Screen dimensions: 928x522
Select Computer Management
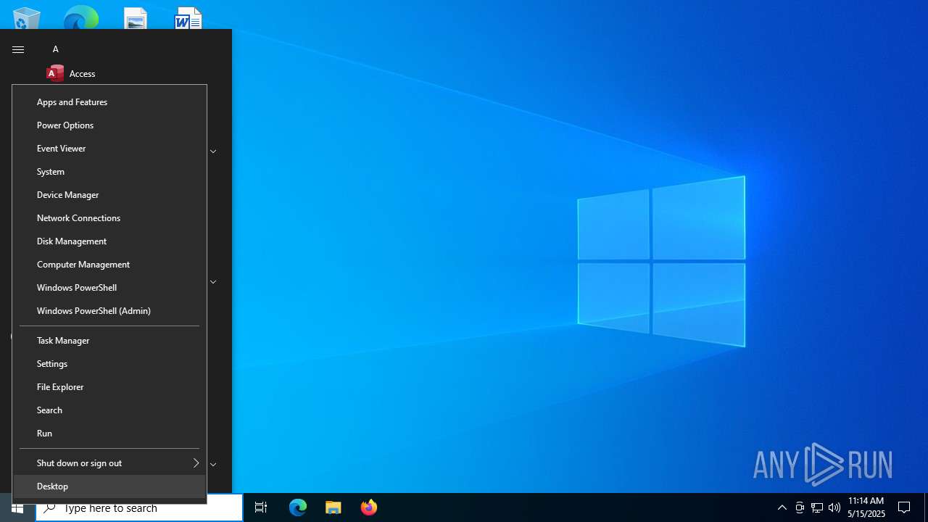click(x=109, y=265)
